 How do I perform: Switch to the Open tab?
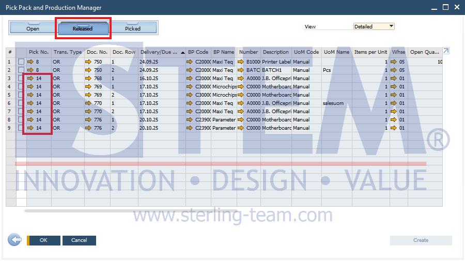point(33,28)
